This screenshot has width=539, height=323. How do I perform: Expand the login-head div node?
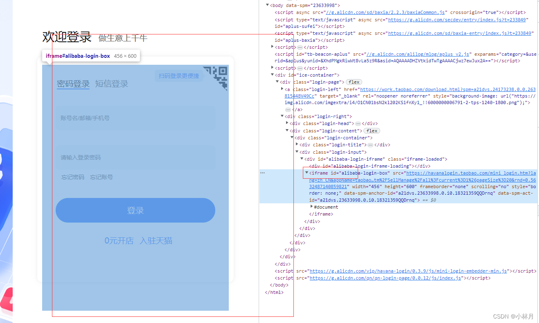(287, 123)
